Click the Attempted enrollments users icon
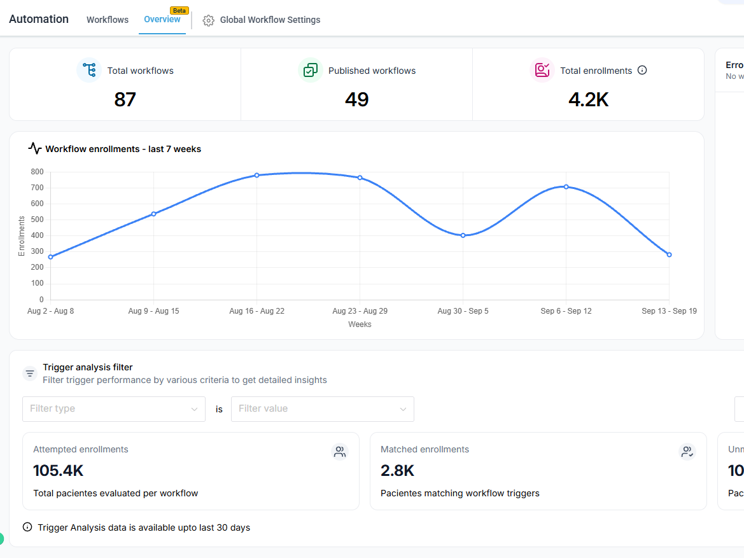The width and height of the screenshot is (744, 558). pos(340,452)
